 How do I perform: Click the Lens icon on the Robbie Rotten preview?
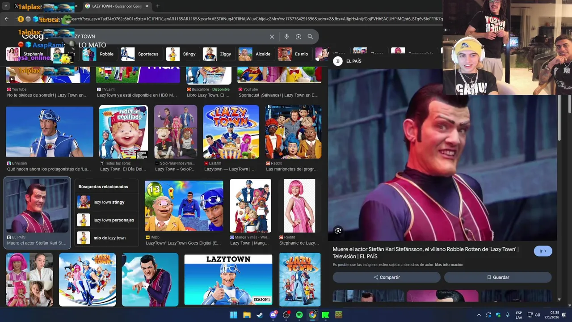pos(338,231)
